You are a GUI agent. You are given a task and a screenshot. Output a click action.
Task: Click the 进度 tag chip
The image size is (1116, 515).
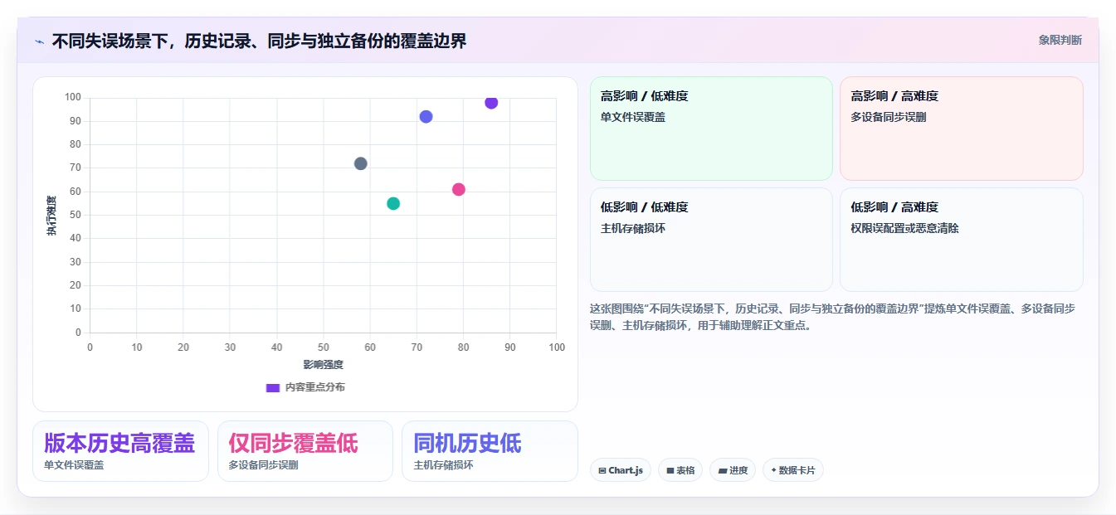click(x=733, y=470)
